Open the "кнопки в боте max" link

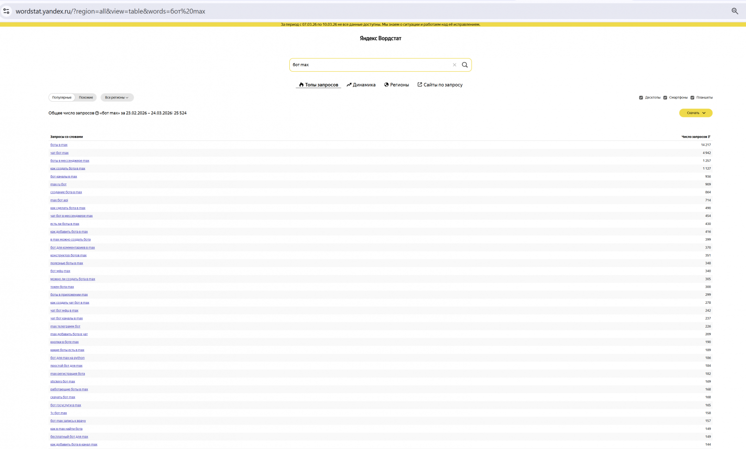[x=65, y=342]
